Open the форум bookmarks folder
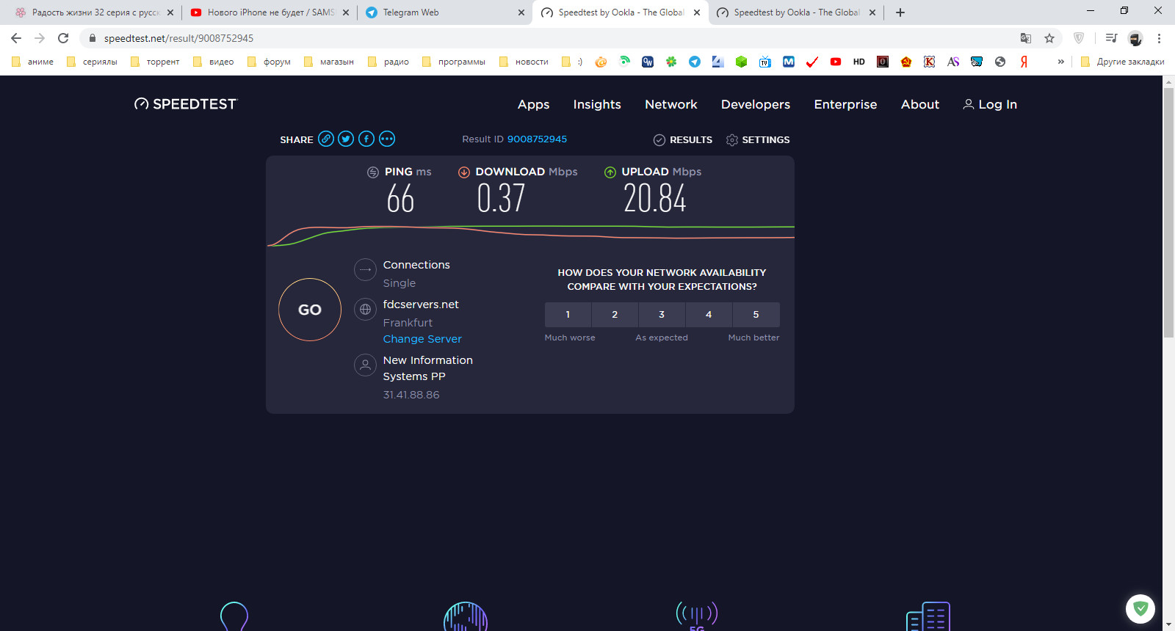 point(269,62)
